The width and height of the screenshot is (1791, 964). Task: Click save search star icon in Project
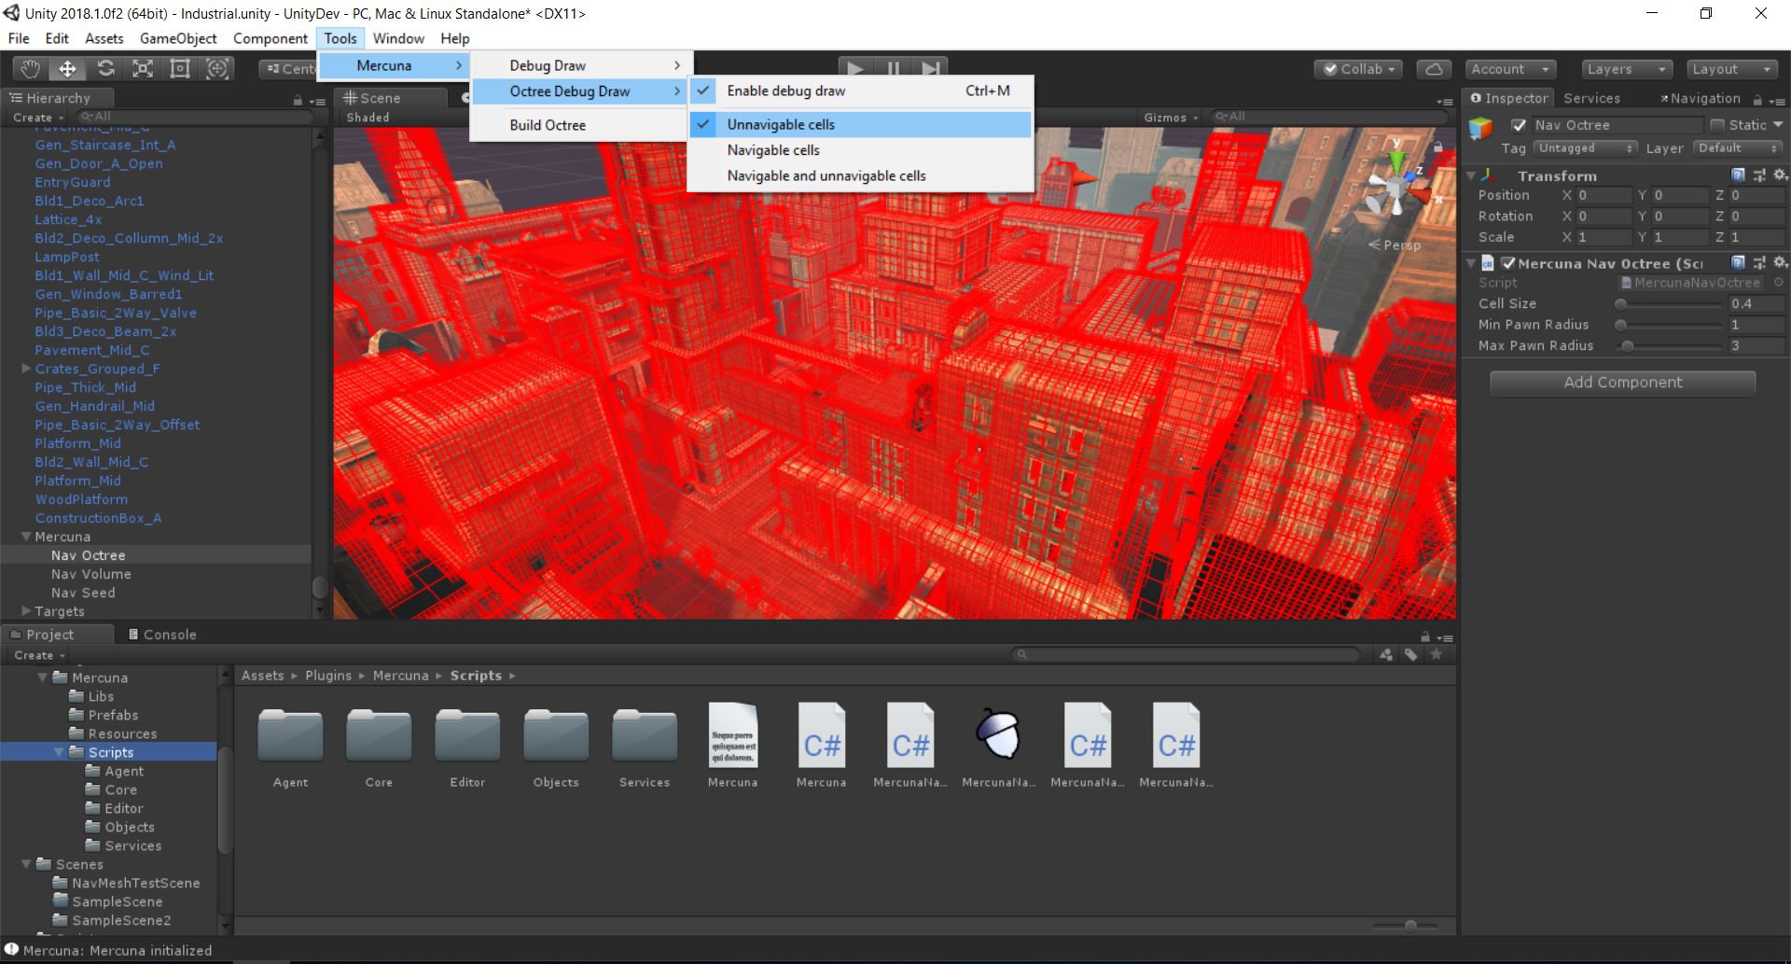(1437, 655)
